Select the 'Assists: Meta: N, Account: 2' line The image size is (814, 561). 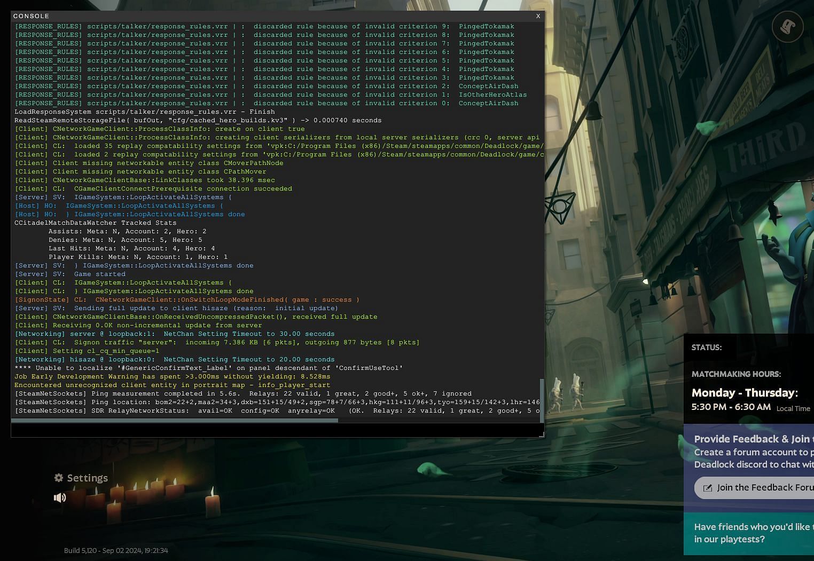[x=127, y=231]
